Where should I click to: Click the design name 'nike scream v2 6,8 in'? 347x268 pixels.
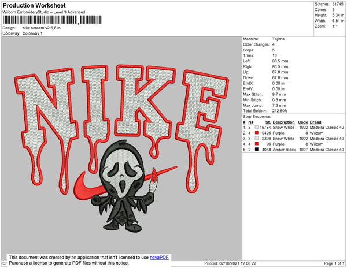coord(42,28)
